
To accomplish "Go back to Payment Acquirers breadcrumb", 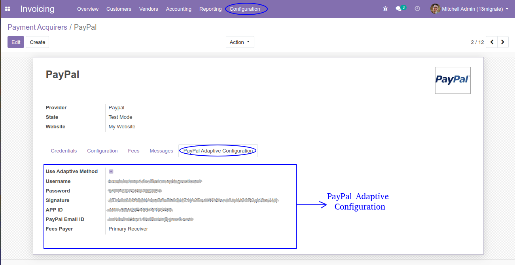I will [x=38, y=27].
